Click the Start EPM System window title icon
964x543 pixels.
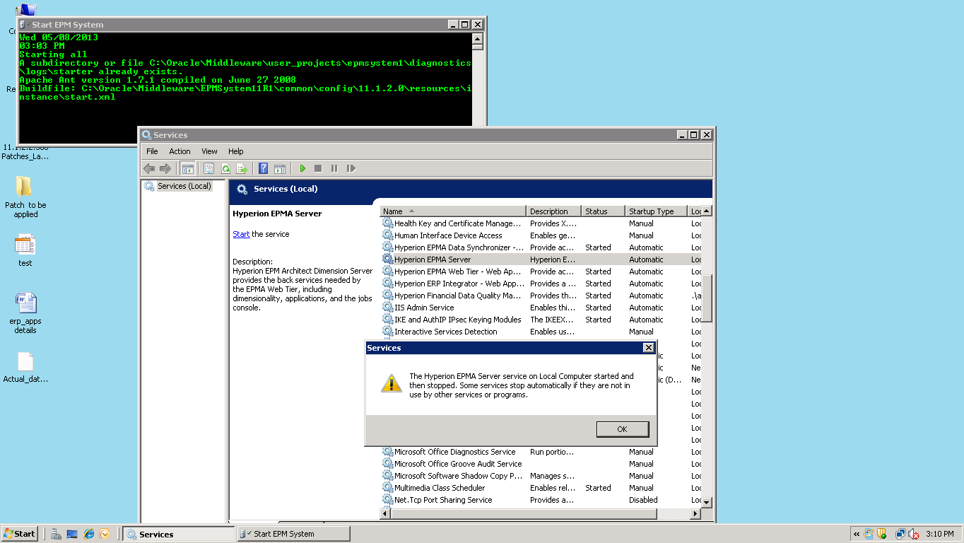tap(24, 24)
